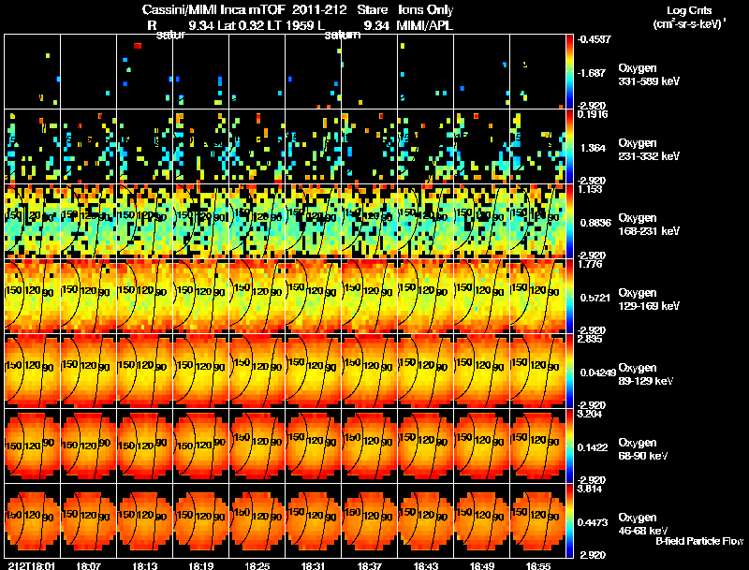Select the Oxygen 129-169 keV image at 18:43

click(426, 296)
